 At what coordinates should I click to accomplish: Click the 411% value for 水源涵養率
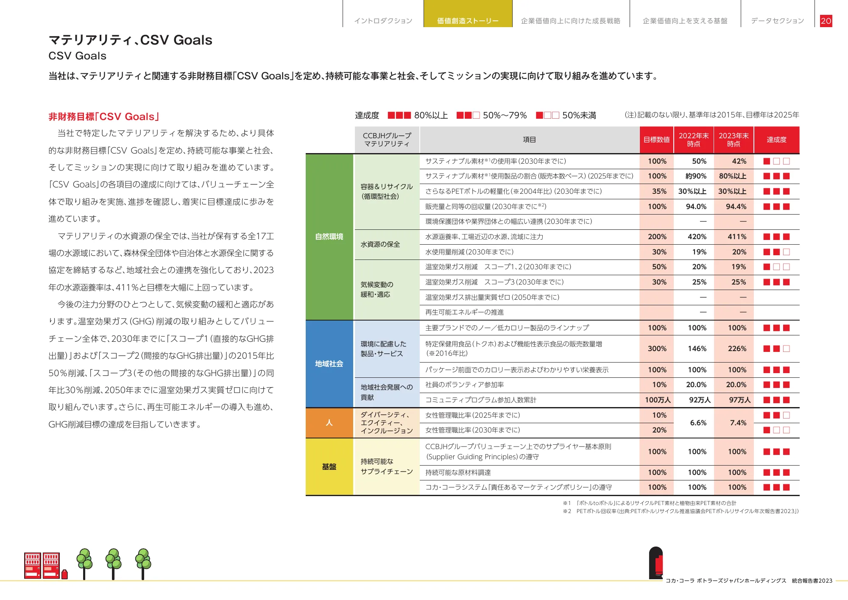tap(737, 237)
